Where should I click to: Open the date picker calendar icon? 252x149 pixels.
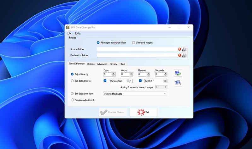coord(128,81)
